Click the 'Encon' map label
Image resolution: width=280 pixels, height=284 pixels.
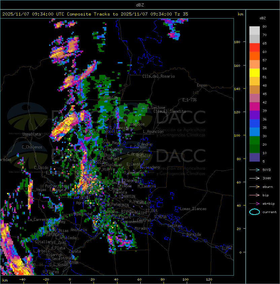click(202, 85)
